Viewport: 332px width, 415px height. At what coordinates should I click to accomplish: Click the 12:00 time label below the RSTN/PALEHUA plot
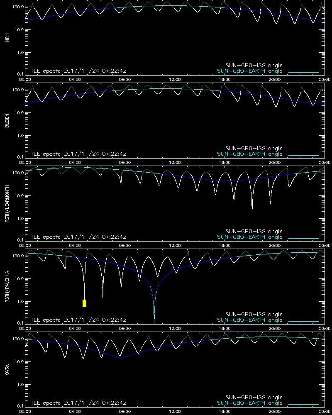(x=175, y=328)
